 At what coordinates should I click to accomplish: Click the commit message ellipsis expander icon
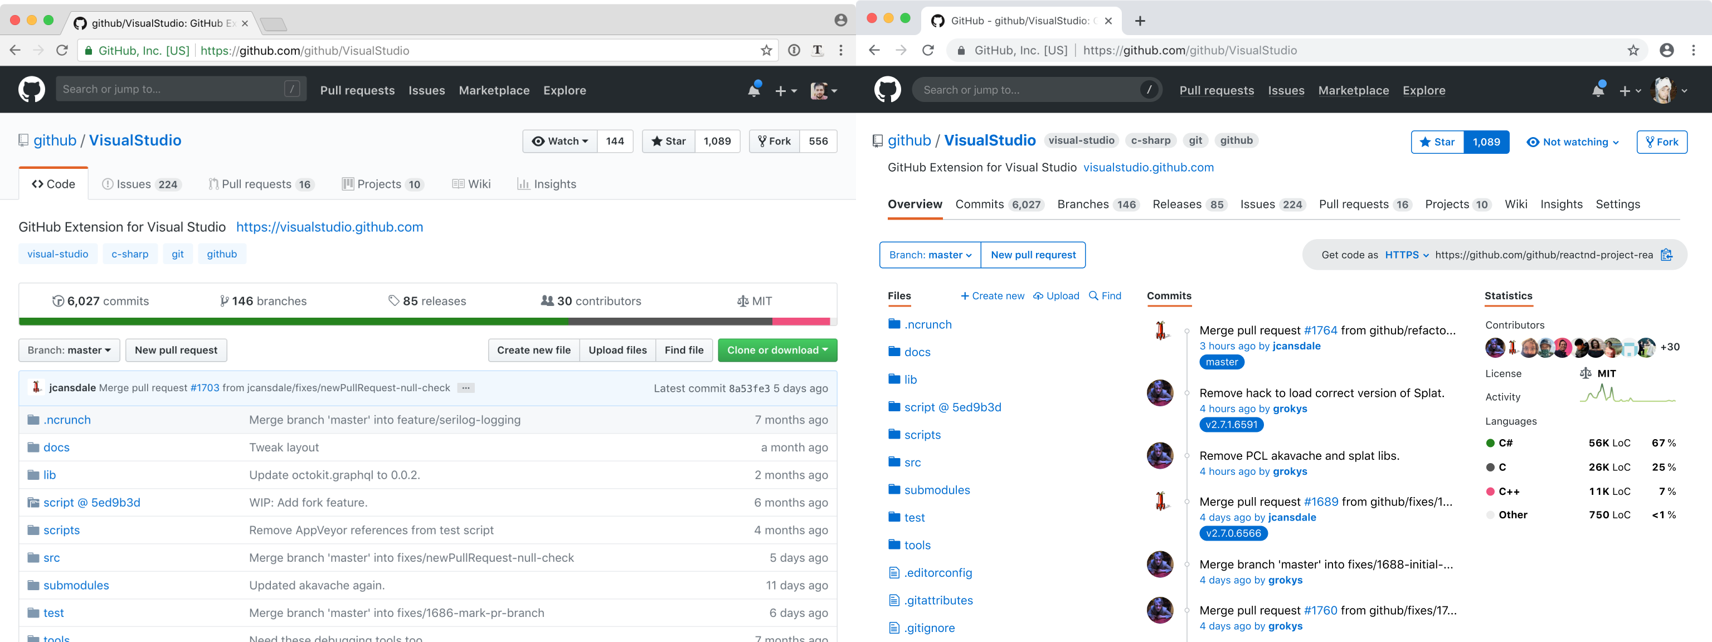tap(466, 388)
